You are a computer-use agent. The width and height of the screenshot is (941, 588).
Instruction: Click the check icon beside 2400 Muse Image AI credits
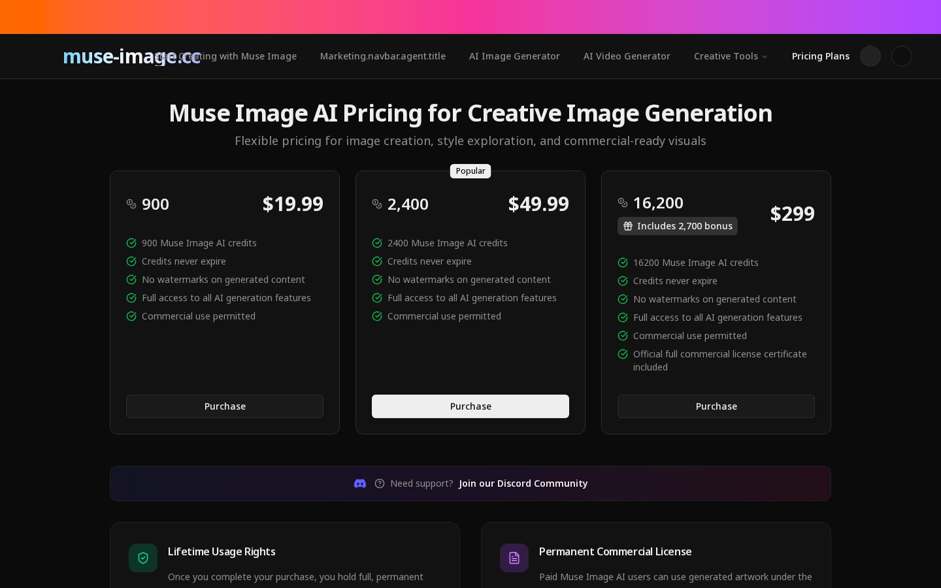[377, 243]
